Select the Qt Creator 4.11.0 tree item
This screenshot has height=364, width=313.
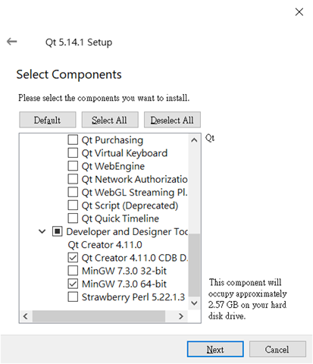click(105, 245)
